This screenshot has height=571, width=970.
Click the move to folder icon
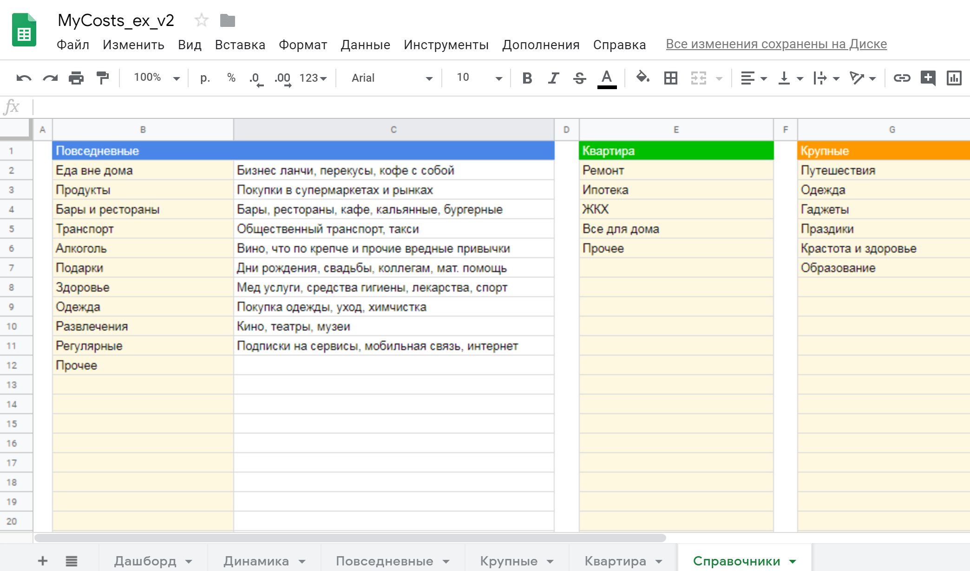click(x=228, y=20)
